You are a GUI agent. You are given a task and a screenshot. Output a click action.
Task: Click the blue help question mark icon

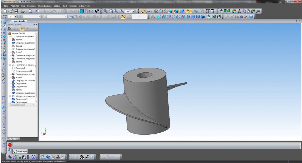click(251, 17)
